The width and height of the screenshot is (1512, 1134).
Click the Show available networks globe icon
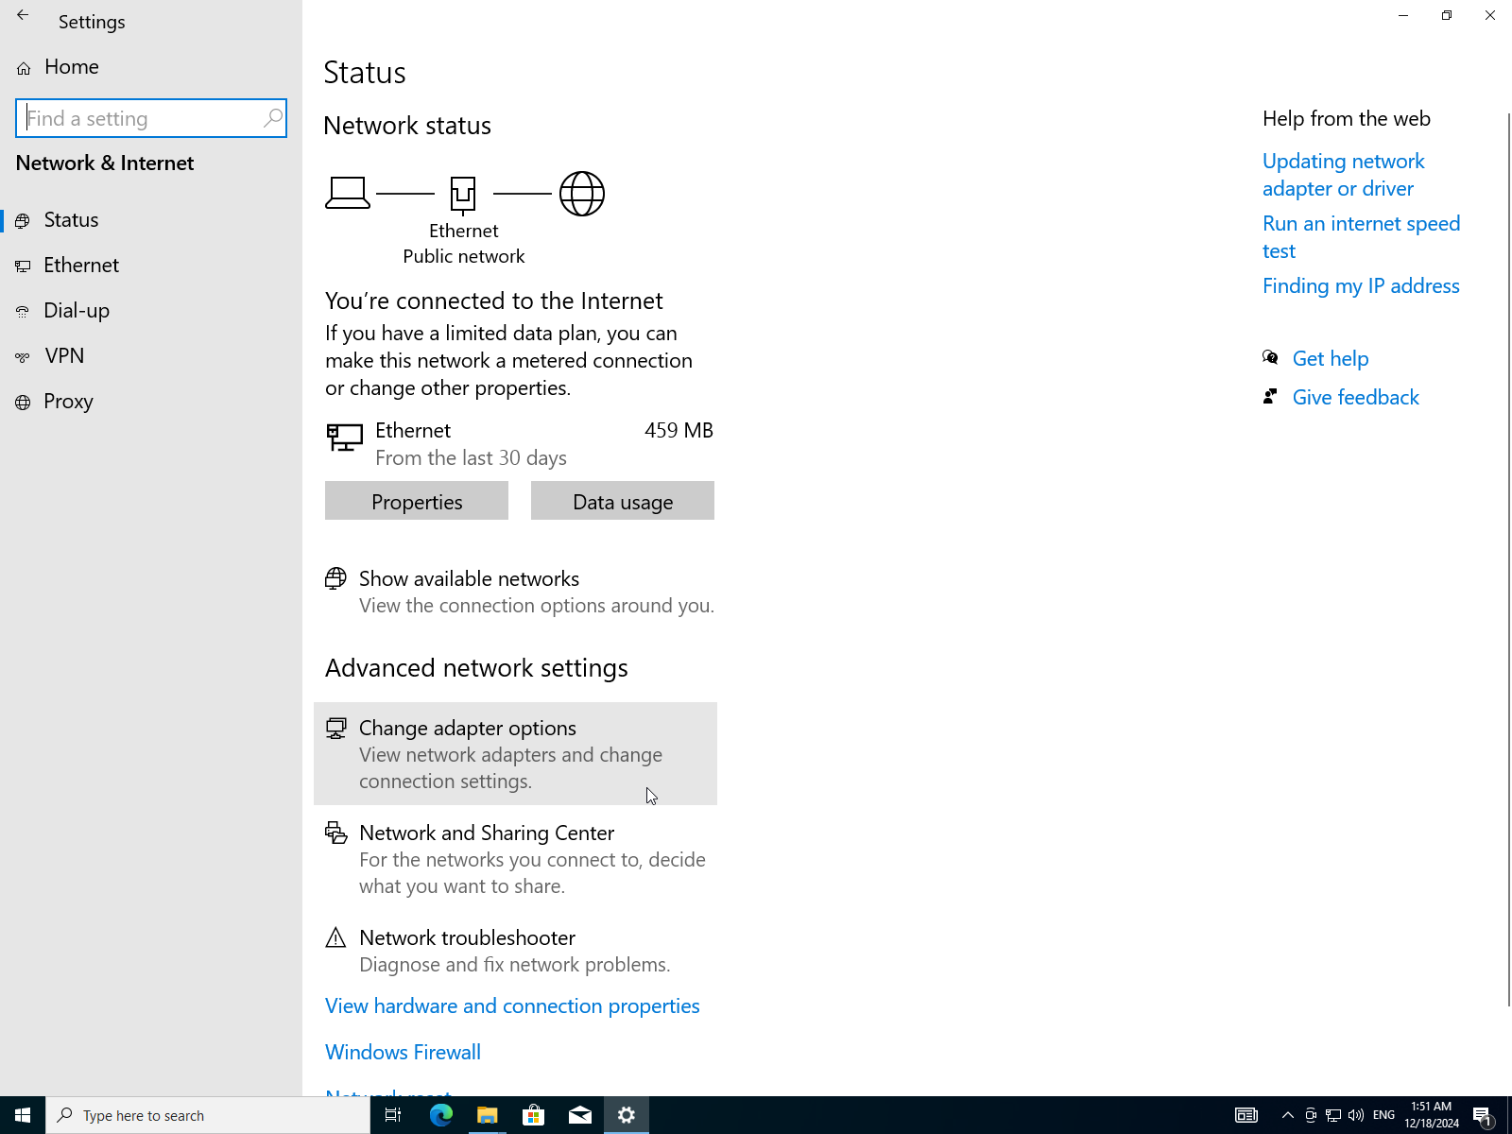coord(335,579)
